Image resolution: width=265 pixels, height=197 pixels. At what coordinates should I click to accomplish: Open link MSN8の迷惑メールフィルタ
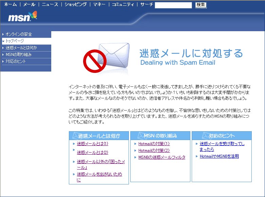(x=162, y=157)
